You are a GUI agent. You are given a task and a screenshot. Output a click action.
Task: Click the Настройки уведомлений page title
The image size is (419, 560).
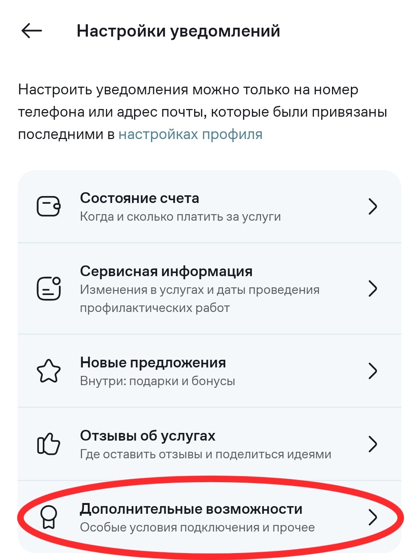(x=178, y=31)
